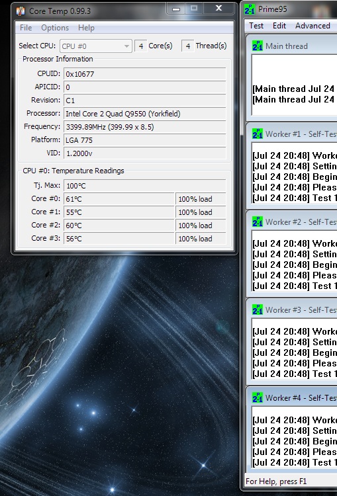Screen dimensions: 337x496
Task: Click the Main thread title text in Prime95
Action: (x=287, y=46)
